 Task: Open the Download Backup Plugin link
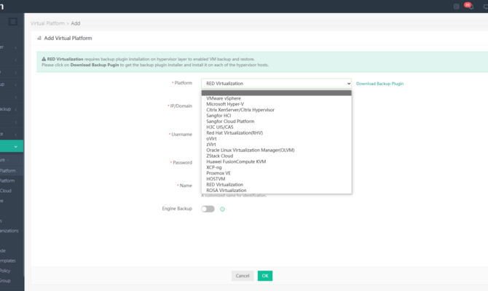tap(379, 84)
